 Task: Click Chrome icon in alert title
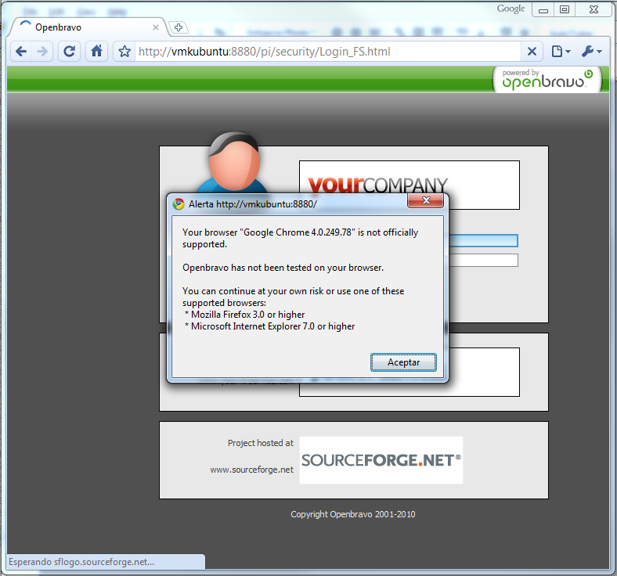click(x=179, y=203)
